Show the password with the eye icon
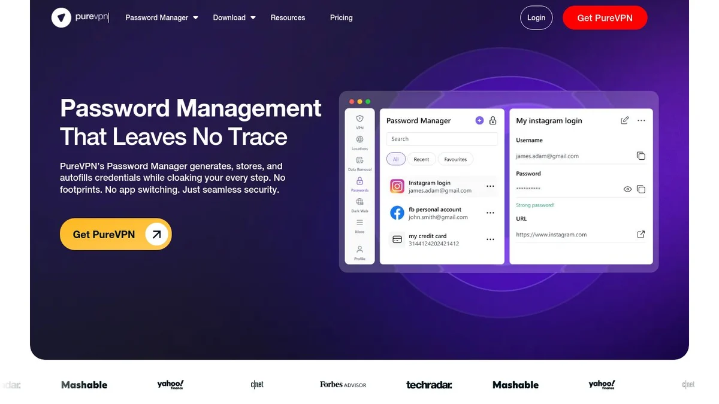The image size is (719, 404). coord(627,189)
